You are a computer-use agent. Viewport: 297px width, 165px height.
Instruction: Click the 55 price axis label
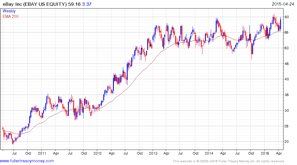pyautogui.click(x=287, y=32)
